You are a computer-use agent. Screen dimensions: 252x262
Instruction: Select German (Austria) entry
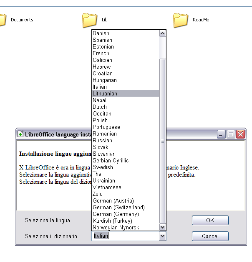(x=125, y=200)
